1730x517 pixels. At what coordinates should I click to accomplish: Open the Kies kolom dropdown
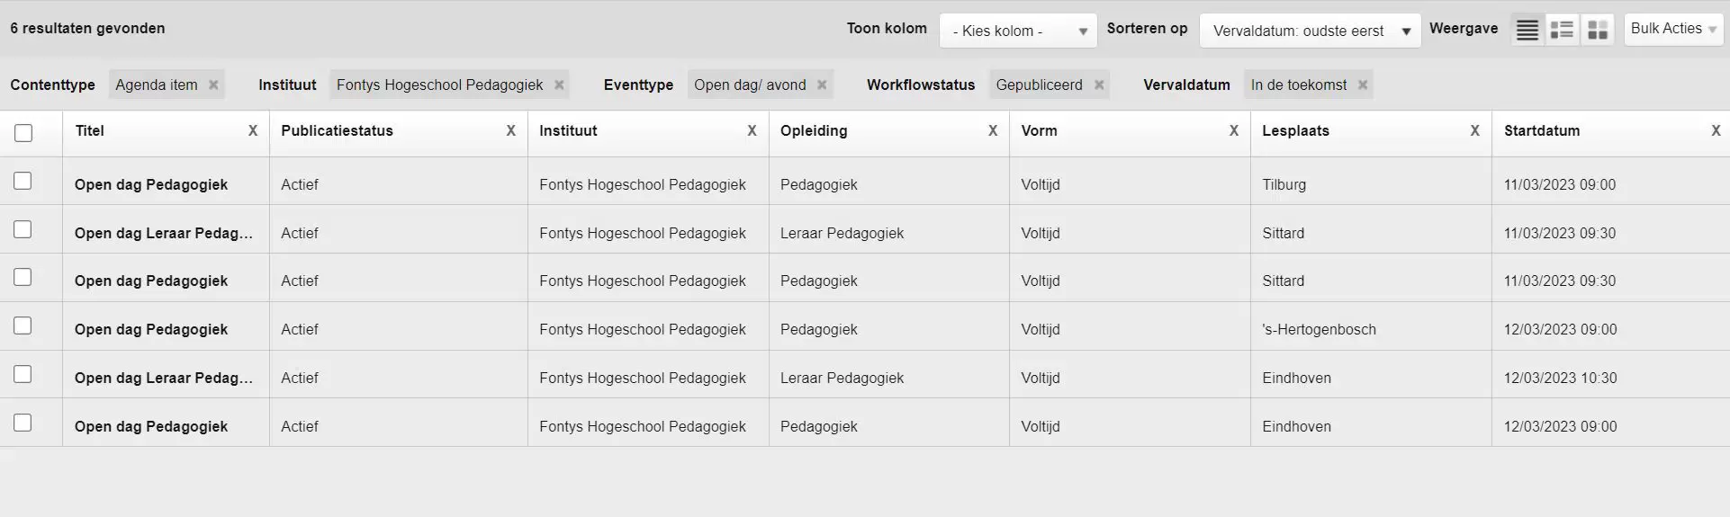1018,31
